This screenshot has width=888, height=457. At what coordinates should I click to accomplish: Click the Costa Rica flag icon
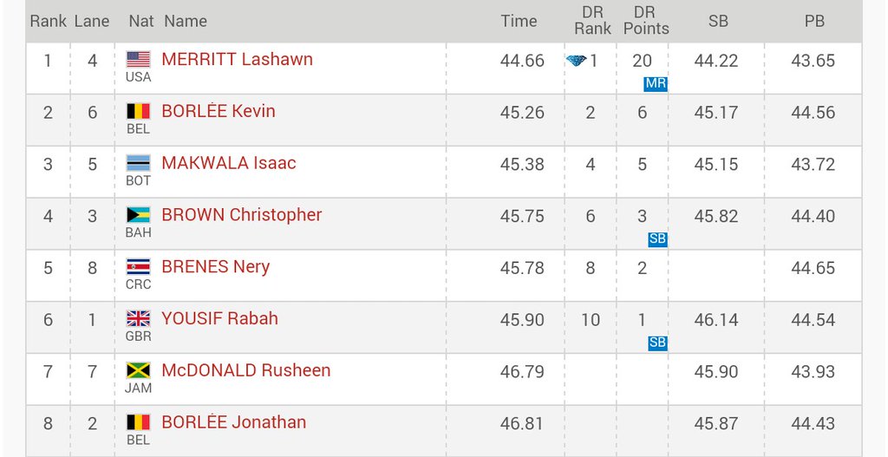coord(138,267)
